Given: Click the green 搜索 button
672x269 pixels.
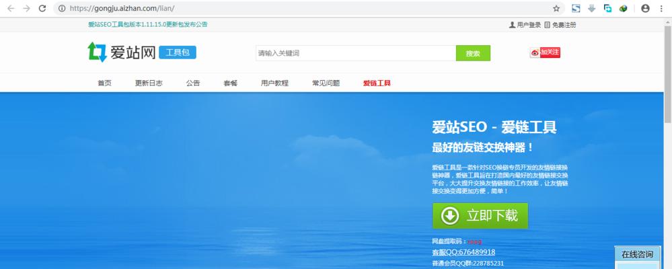Looking at the screenshot, I should coord(473,53).
